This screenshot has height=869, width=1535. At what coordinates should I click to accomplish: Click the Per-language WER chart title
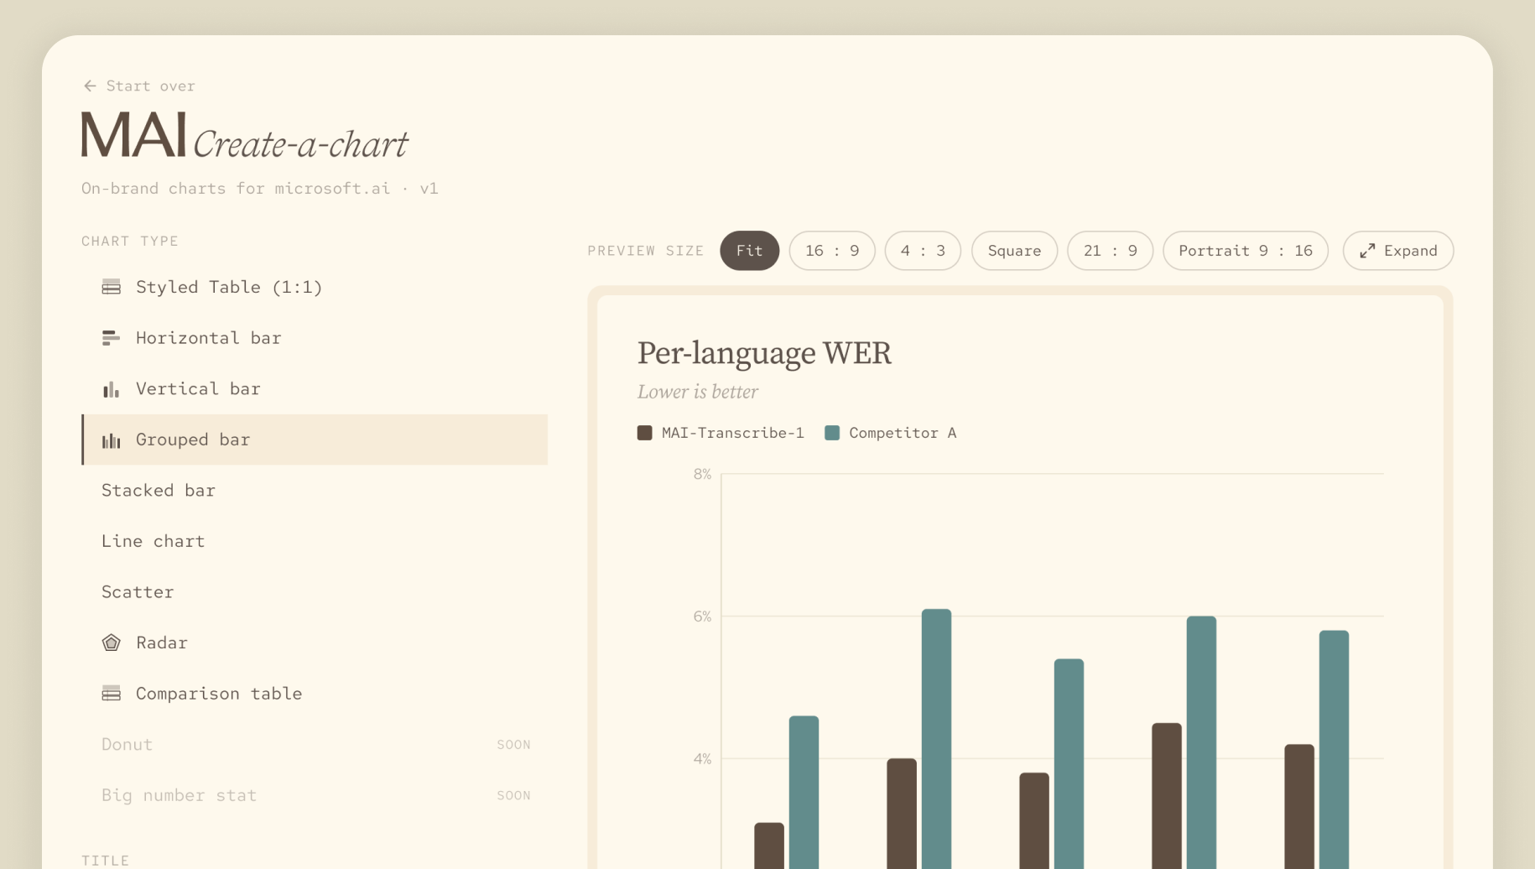tap(764, 353)
